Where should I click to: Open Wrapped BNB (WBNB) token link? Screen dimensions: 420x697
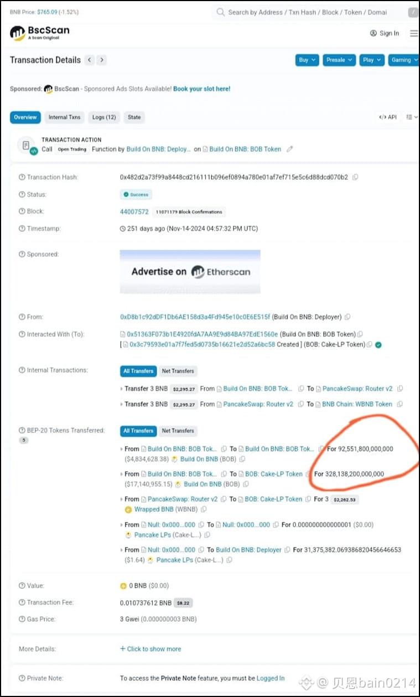167,509
